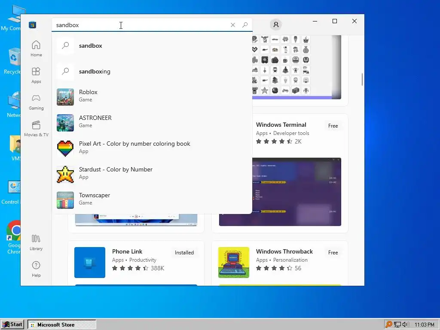Click the Windows Terminal star rating

point(275,141)
